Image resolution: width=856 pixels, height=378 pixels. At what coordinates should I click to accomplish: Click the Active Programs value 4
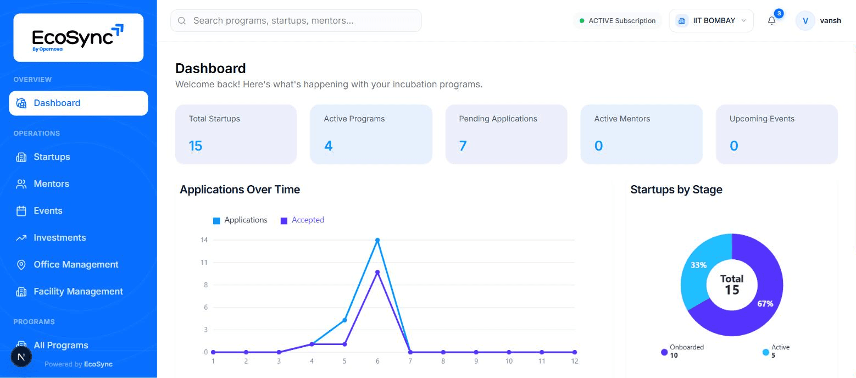coord(328,146)
